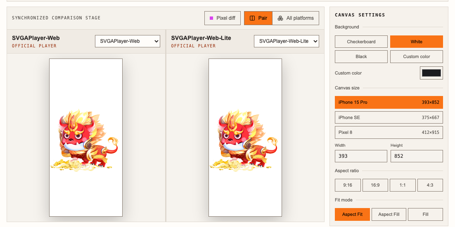
Task: Choose Pixel 8 canvas size
Action: point(389,132)
